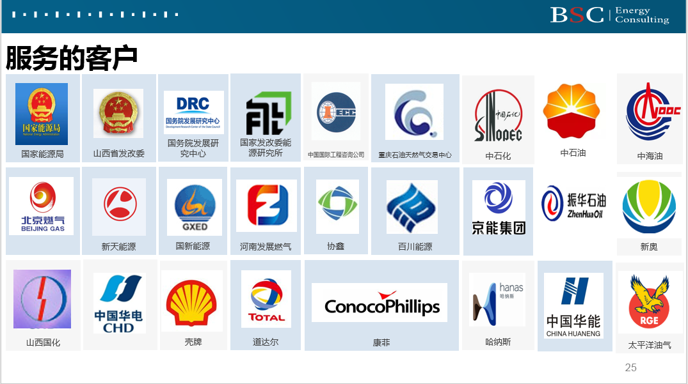Select the 京能集团 logo
The width and height of the screenshot is (688, 384).
click(x=499, y=208)
